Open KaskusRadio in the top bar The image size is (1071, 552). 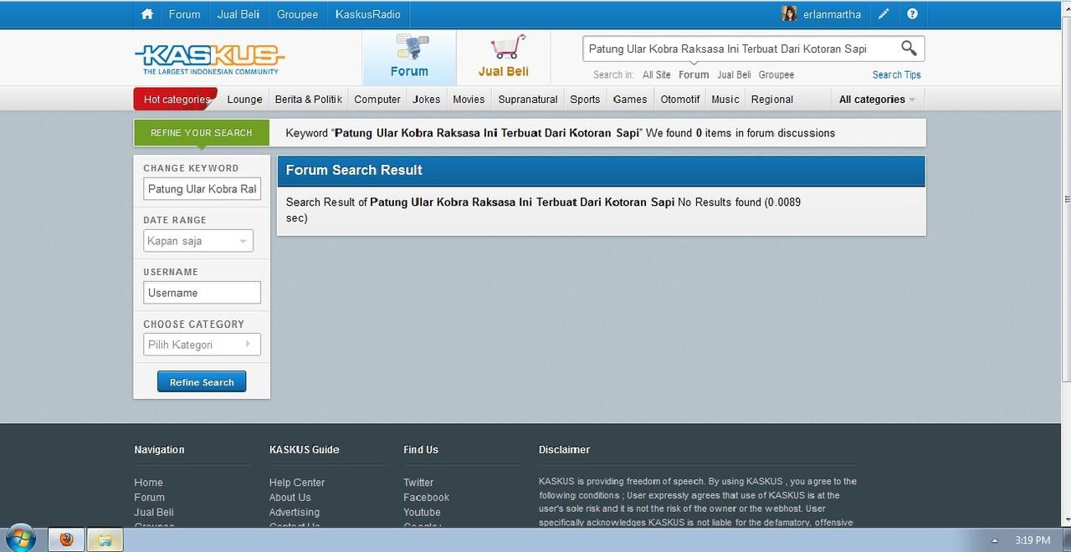(368, 14)
